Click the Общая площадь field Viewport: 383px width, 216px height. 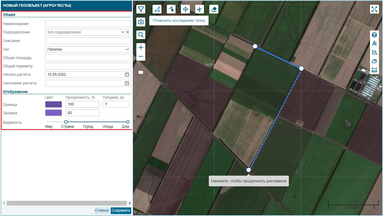pos(88,58)
